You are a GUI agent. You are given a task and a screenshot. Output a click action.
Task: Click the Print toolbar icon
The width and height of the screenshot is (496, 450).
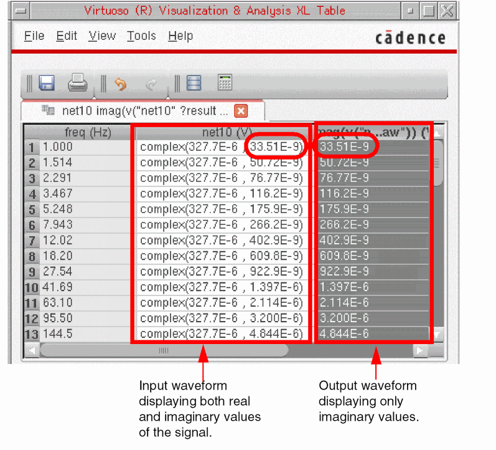pos(78,83)
